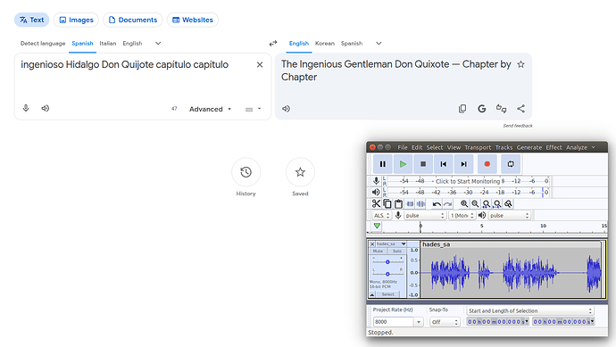This screenshot has height=347, width=616.
Task: Select Detect language as source
Action: tap(43, 43)
